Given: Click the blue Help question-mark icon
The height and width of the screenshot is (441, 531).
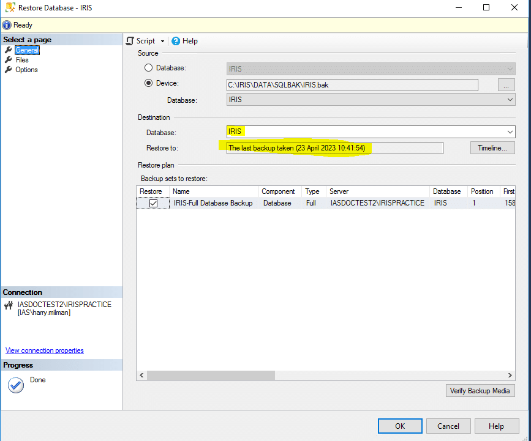Looking at the screenshot, I should coord(175,41).
